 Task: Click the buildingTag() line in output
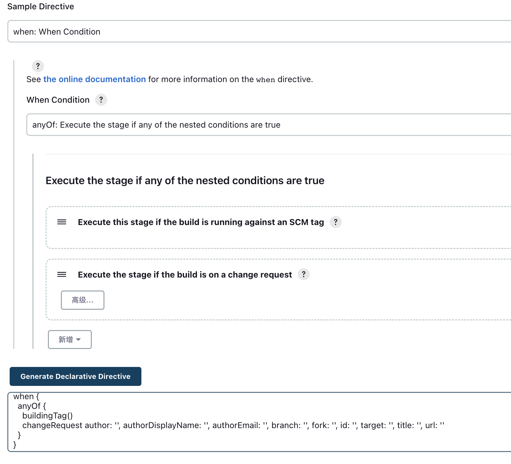(48, 416)
